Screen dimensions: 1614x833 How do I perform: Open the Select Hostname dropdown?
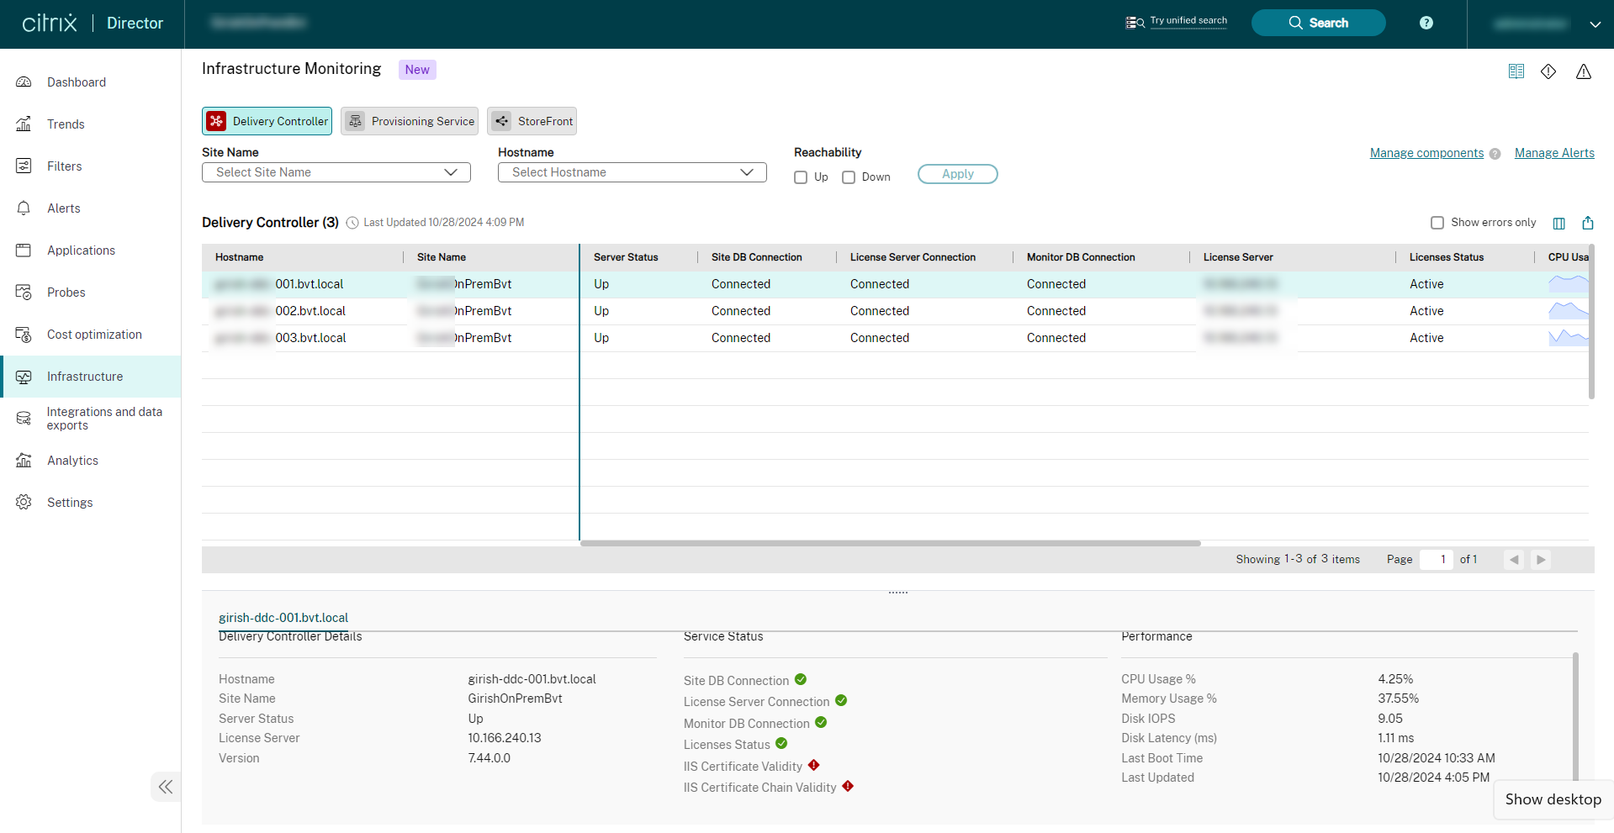pyautogui.click(x=632, y=172)
